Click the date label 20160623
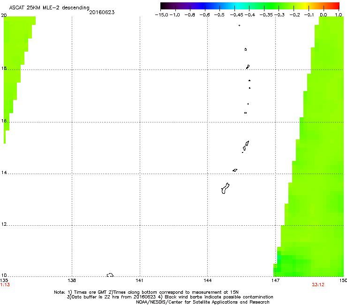The width and height of the screenshot is (347, 305). tap(102, 12)
